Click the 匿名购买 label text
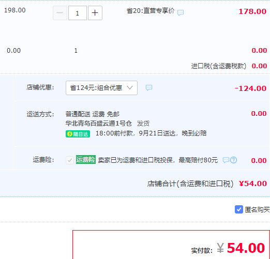The image size is (270, 259). coord(257,209)
